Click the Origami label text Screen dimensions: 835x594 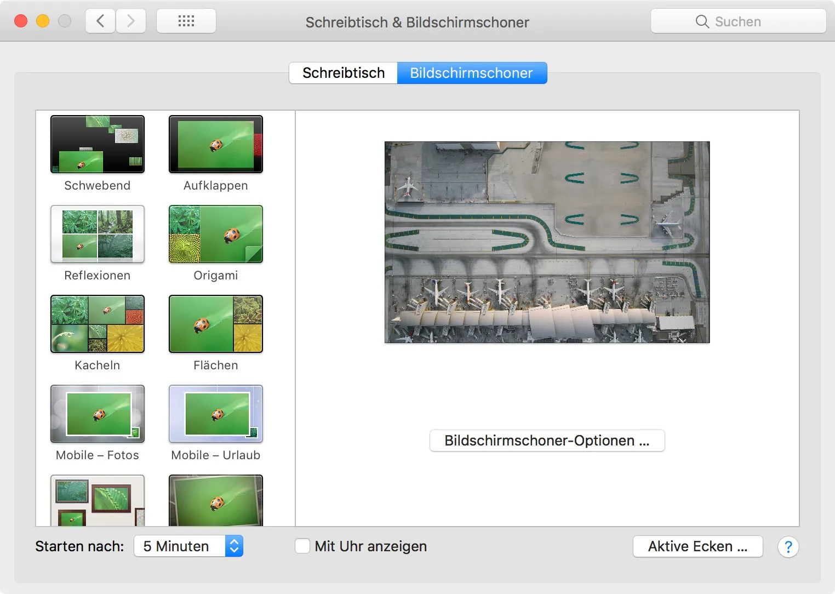pyautogui.click(x=216, y=276)
